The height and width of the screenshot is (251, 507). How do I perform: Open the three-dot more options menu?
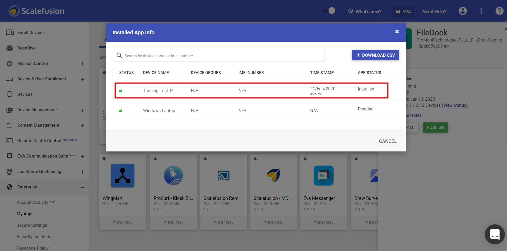(x=481, y=11)
